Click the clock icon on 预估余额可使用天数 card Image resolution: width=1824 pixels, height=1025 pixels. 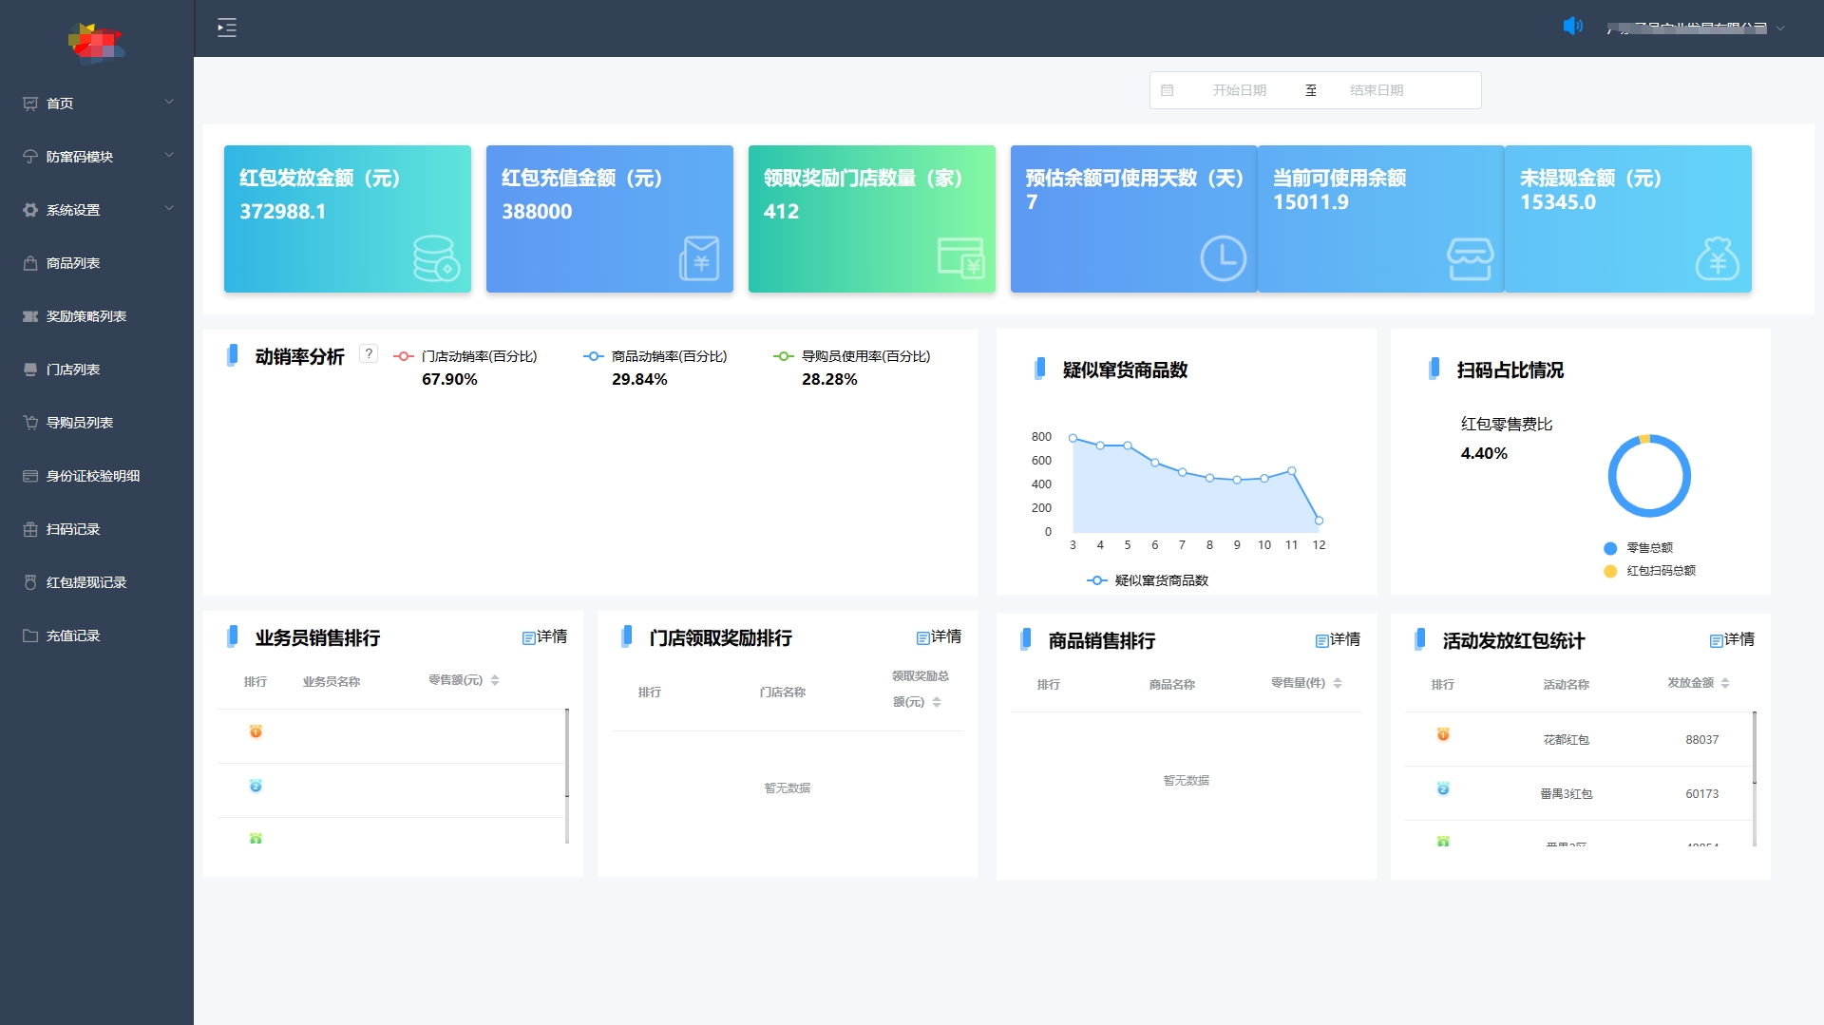point(1223,258)
